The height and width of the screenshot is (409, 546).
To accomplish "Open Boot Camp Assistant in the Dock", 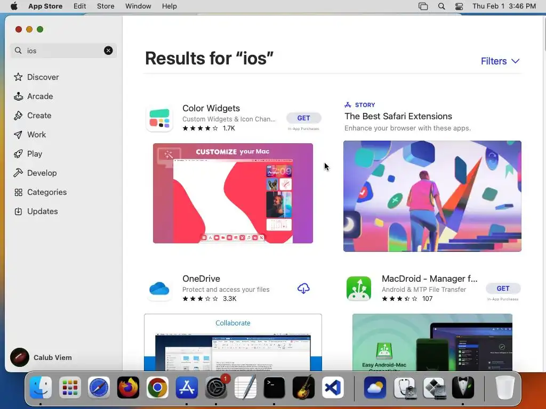I will coord(433,388).
